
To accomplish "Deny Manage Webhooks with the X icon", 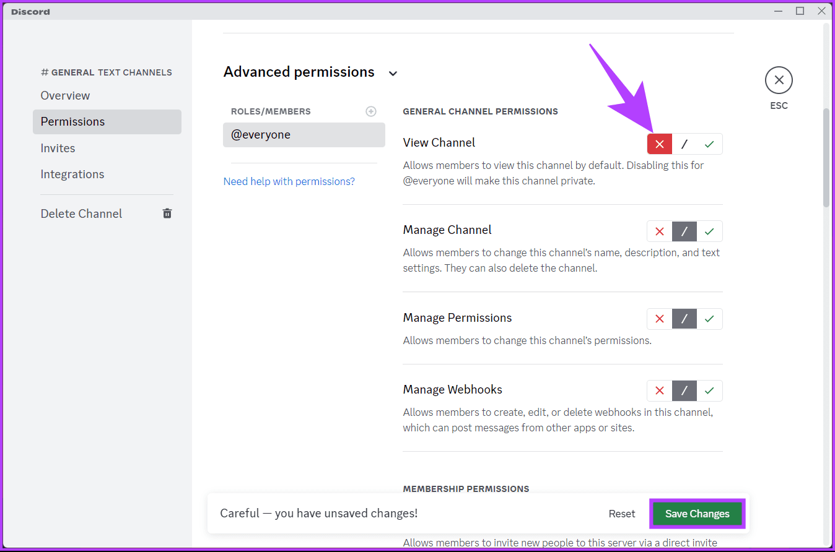I will (x=660, y=390).
